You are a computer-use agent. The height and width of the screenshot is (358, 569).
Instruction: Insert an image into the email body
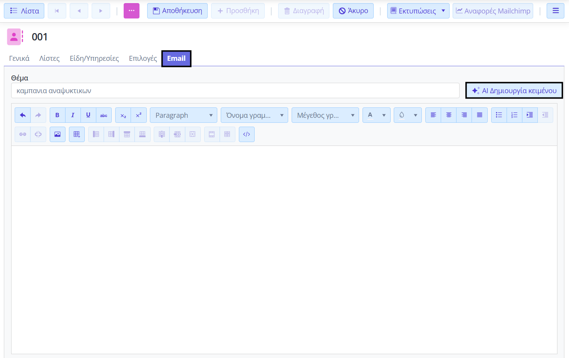pos(57,134)
